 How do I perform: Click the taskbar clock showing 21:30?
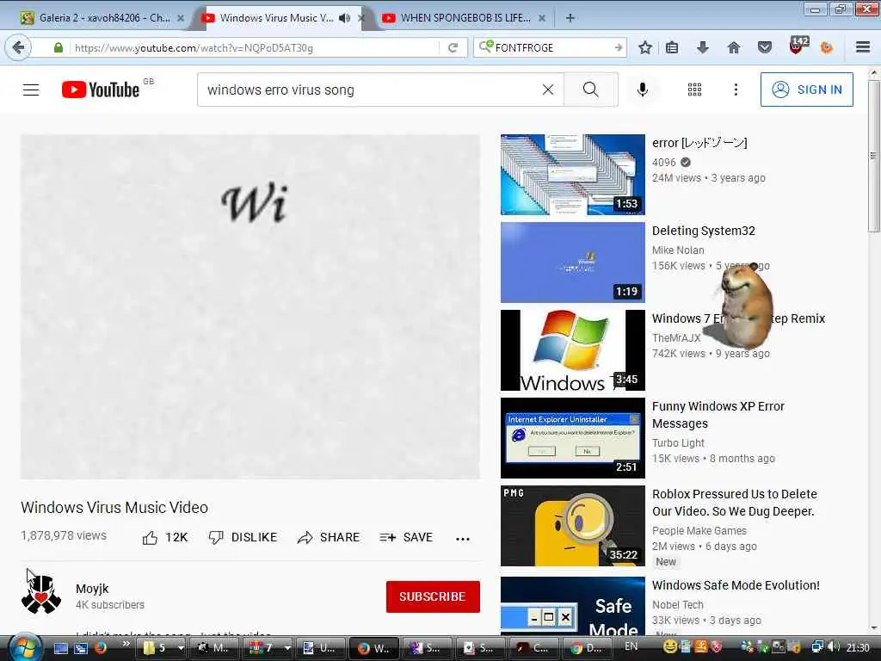pos(858,647)
